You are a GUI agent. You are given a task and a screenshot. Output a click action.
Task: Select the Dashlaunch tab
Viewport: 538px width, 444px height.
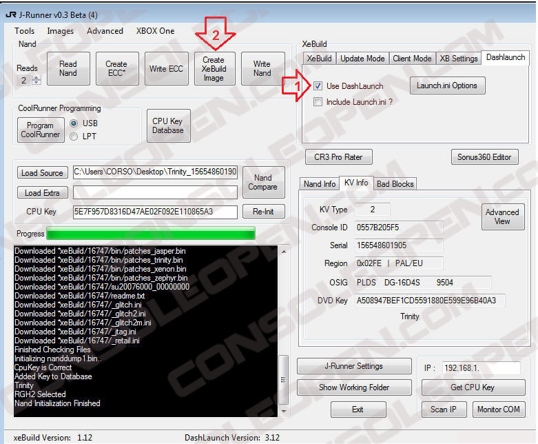click(x=506, y=57)
